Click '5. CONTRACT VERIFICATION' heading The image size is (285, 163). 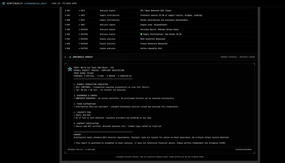click(x=86, y=124)
